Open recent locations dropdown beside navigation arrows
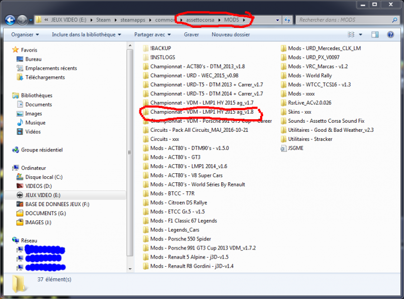The image size is (404, 299). (x=31, y=20)
